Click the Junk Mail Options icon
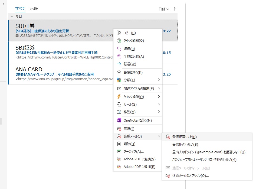Viewport: 269px width, 189px height. pos(168,175)
